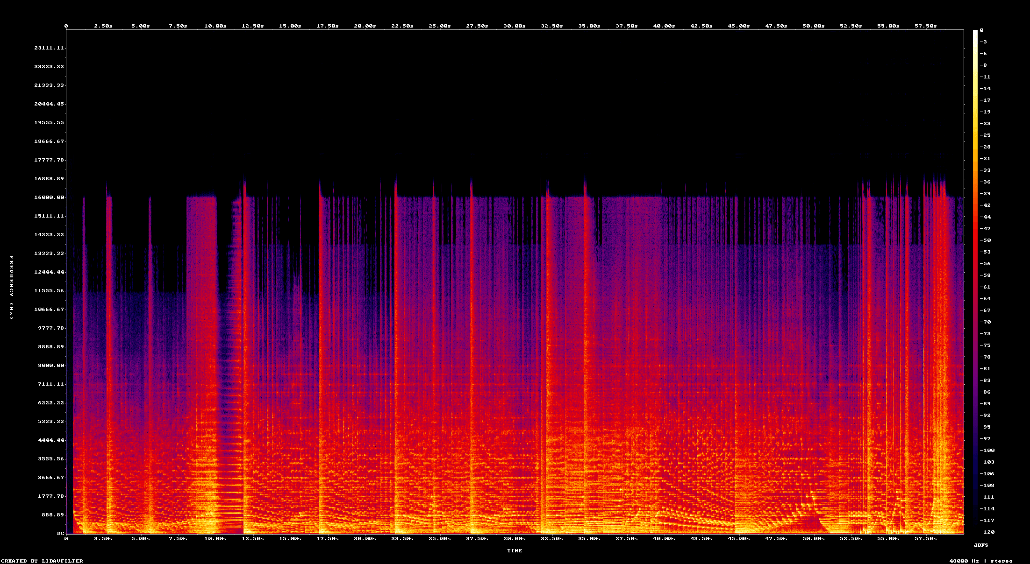The image size is (1030, 564).
Task: Select the 16000.00 frequency axis label
Action: (50, 197)
